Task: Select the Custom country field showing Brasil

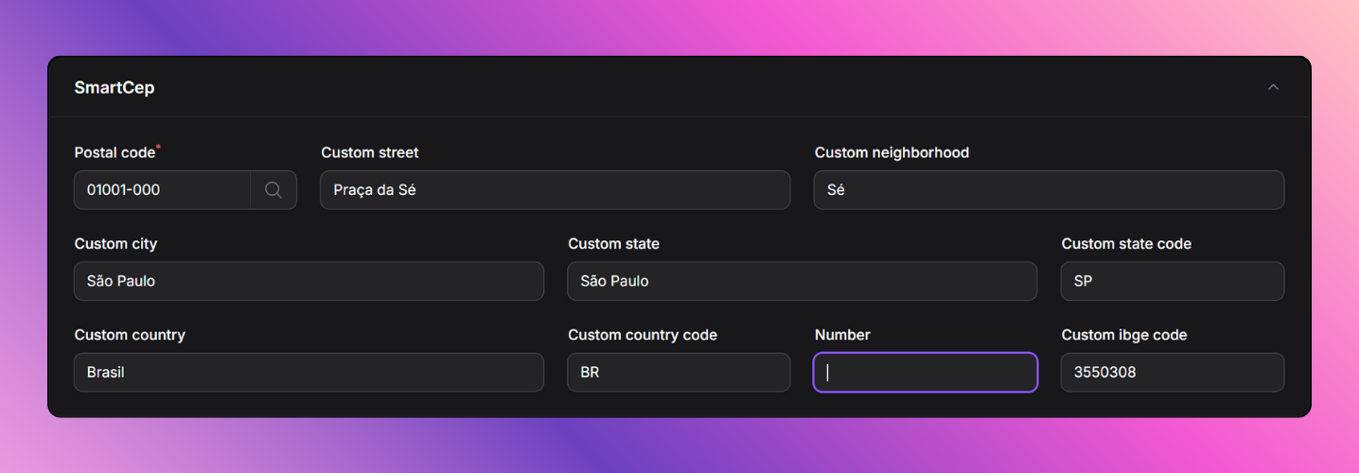Action: point(309,373)
